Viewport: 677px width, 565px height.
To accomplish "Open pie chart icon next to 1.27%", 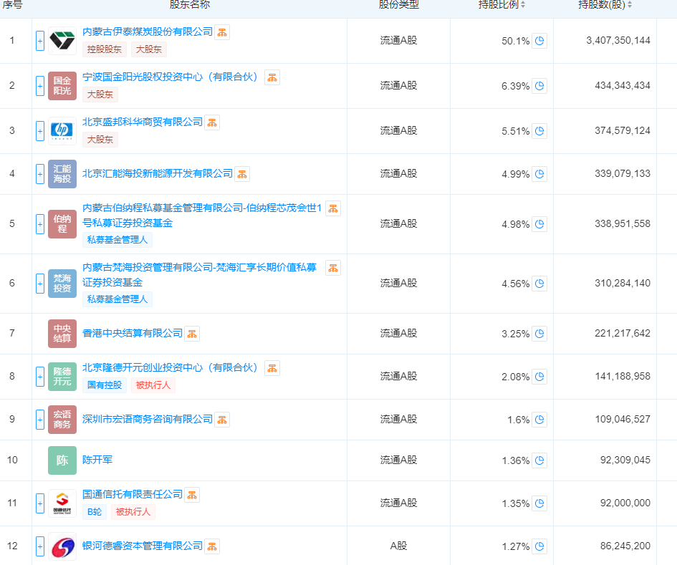I will [539, 546].
